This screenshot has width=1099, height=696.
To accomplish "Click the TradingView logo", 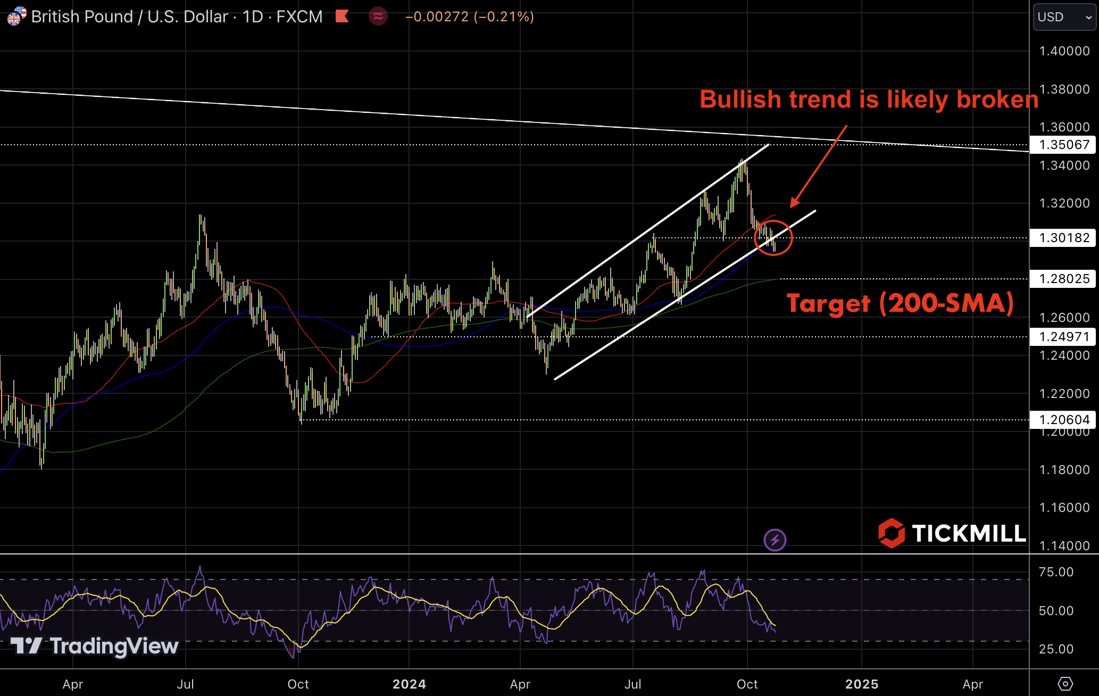I will (x=95, y=646).
